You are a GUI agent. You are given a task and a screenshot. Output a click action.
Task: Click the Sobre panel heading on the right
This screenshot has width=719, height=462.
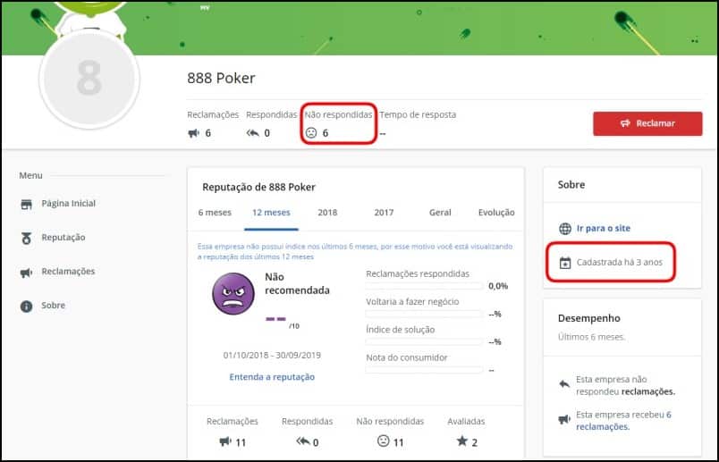pos(571,185)
